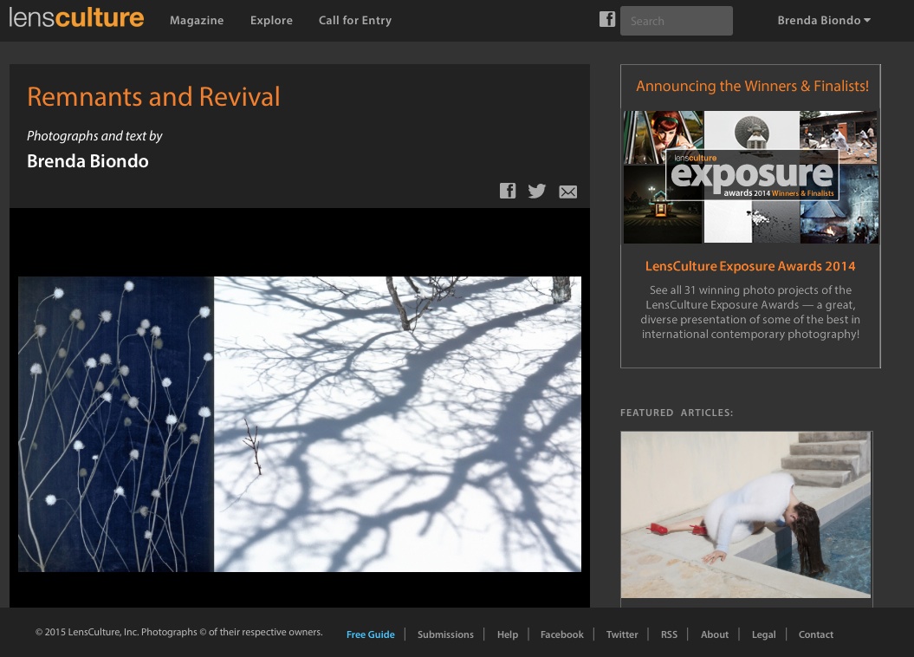914x657 pixels.
Task: Share article via Facebook icon
Action: [508, 191]
